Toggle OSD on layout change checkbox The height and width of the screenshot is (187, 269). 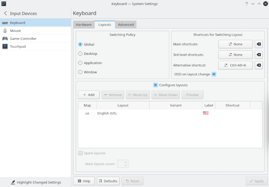pyautogui.click(x=214, y=74)
